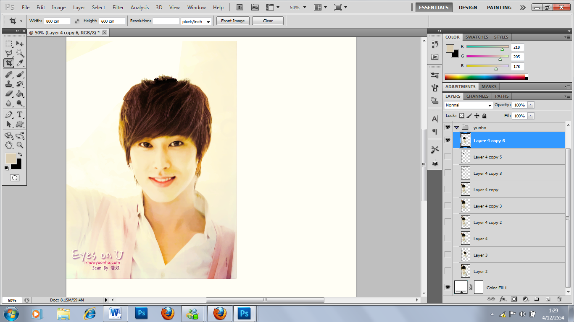Select the Hand tool

(9, 145)
